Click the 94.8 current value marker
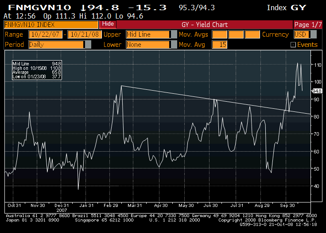Image resolution: width=326 pixels, height=233 pixels. [317, 91]
